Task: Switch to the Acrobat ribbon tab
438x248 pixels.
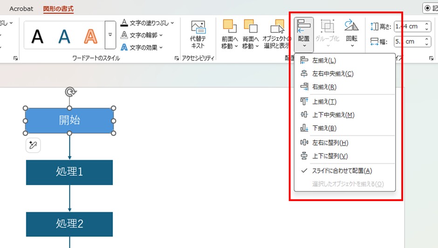Action: pyautogui.click(x=21, y=9)
